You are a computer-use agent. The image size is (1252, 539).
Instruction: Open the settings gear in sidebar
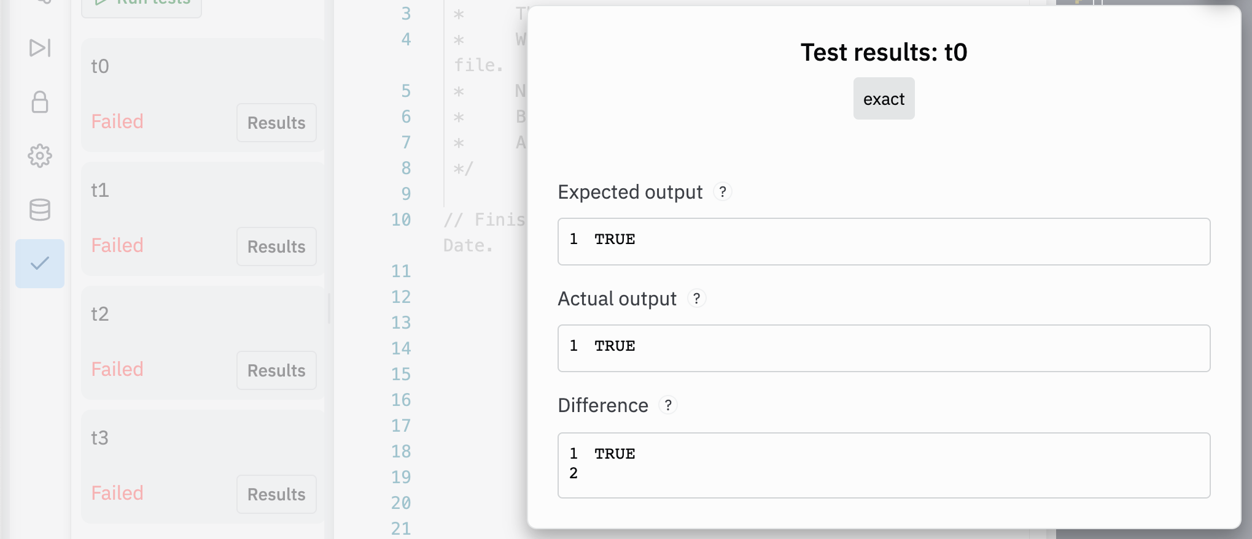(x=40, y=156)
